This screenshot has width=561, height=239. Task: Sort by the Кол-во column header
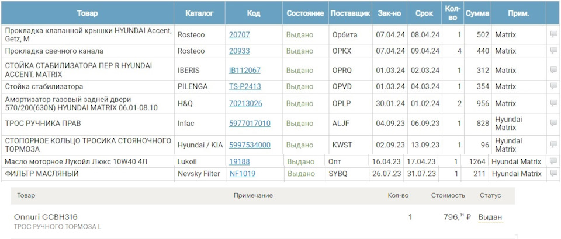[452, 13]
